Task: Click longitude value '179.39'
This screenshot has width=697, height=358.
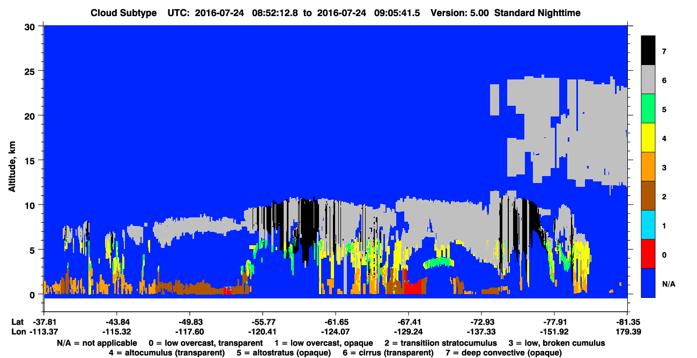Action: tap(627, 332)
